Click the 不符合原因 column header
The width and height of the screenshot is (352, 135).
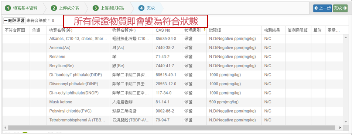[16, 31]
